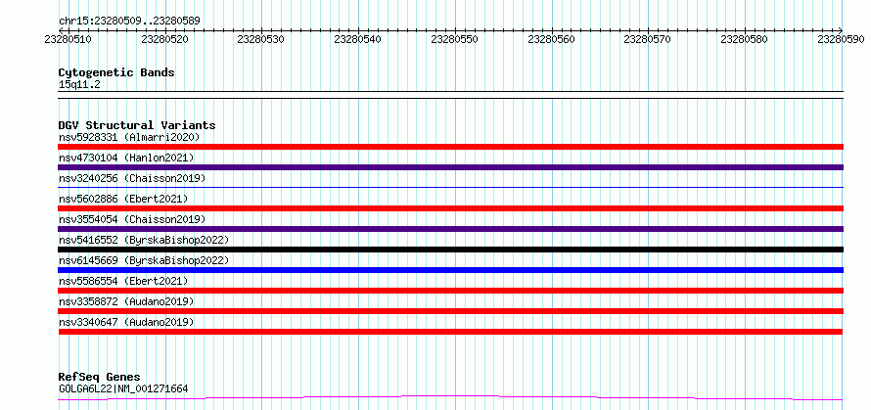Viewport: 871px width, 410px height.
Task: Click the black bar for nsv5416552
Action: pyautogui.click(x=450, y=250)
